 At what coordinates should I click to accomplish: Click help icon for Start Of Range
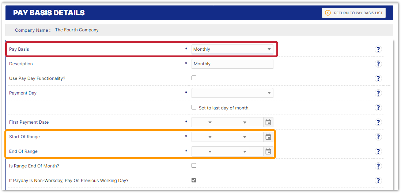[x=378, y=137]
